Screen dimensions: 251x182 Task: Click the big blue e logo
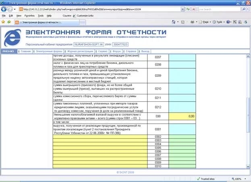(12, 38)
